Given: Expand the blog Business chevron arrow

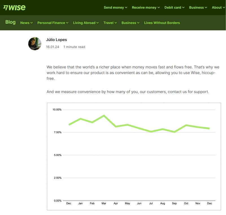Looking at the screenshot, I should (138, 23).
